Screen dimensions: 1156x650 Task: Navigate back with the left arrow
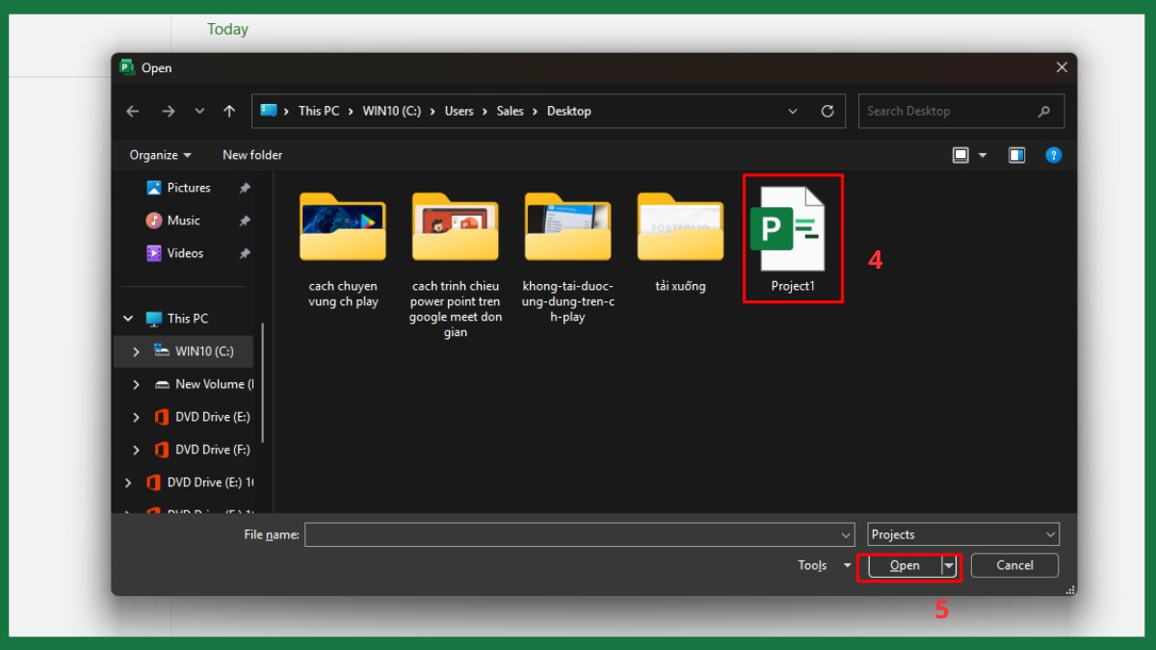coord(133,111)
